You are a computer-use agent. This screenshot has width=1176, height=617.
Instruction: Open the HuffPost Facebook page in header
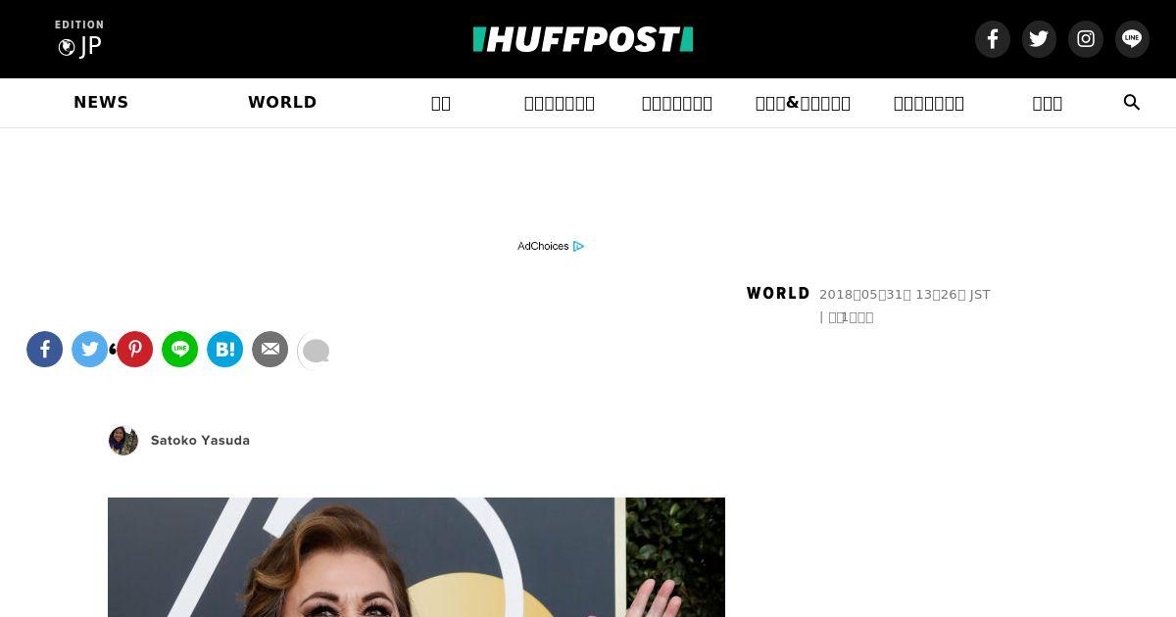(x=992, y=39)
